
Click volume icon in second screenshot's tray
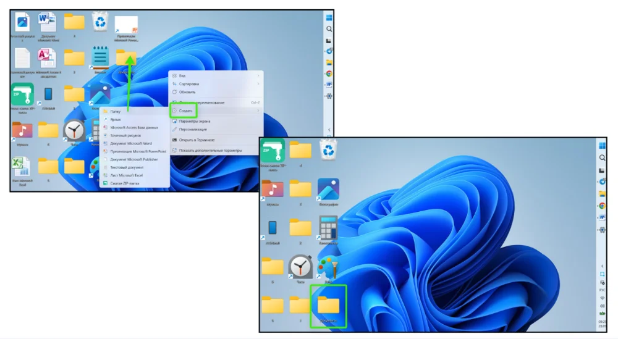pos(602,306)
